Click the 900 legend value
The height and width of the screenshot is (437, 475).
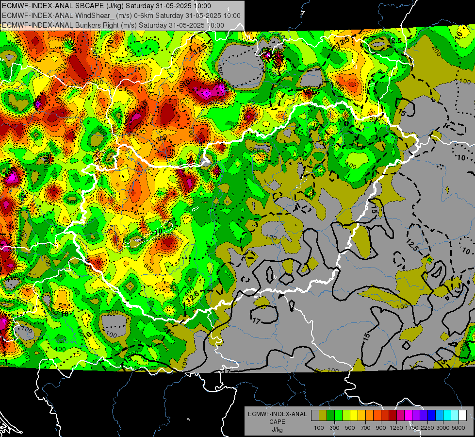(x=381, y=428)
